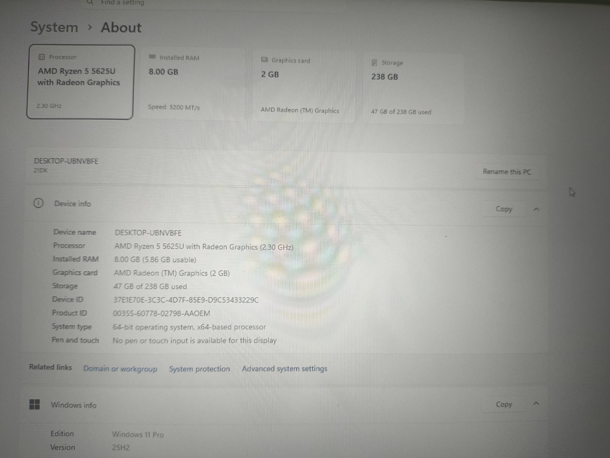Collapse the Windows info section

pyautogui.click(x=536, y=403)
